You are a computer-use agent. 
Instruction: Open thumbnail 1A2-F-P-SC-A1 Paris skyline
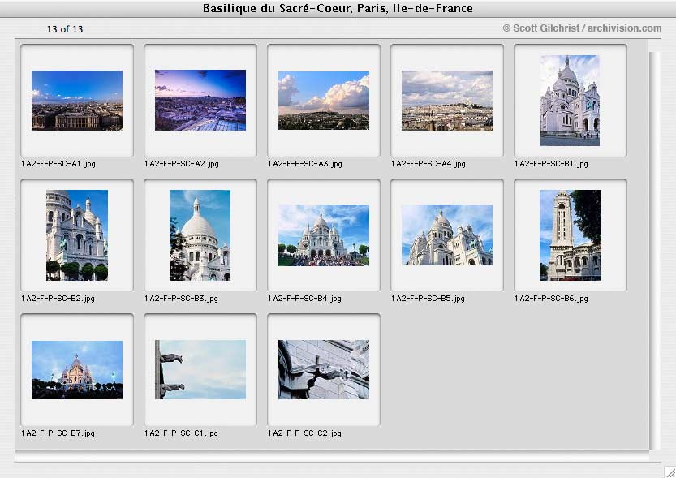[77, 101]
